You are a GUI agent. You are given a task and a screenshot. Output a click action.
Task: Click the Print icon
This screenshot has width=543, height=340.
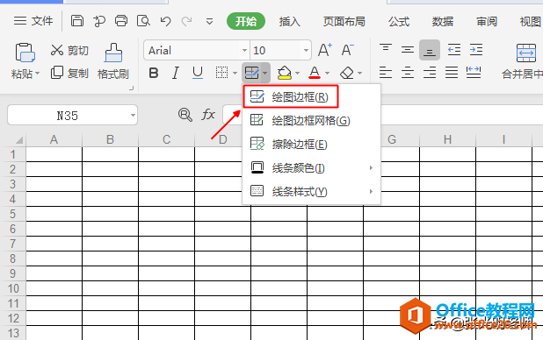121,21
